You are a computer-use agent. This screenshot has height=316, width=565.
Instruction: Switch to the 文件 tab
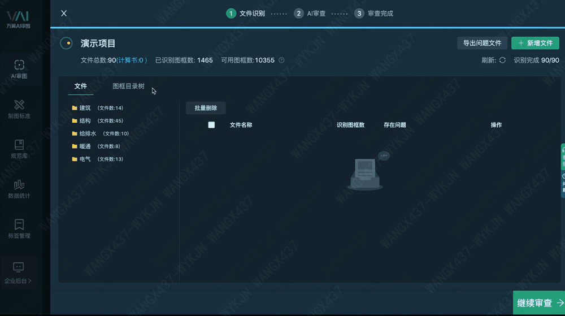81,86
